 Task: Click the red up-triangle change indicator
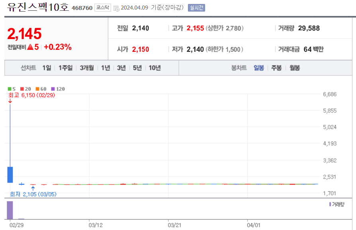point(30,47)
